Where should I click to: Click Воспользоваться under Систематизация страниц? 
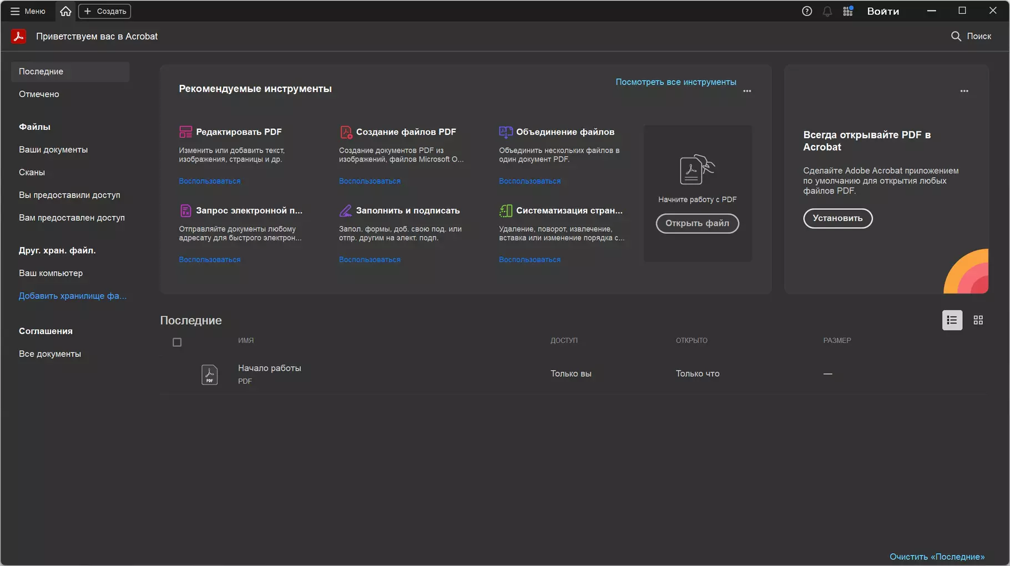coord(529,260)
